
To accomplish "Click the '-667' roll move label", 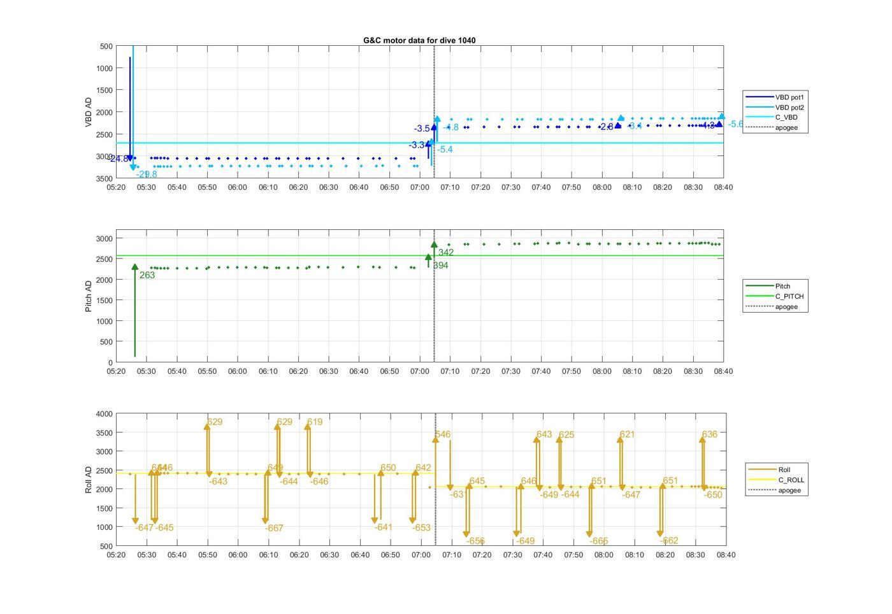I will [x=274, y=528].
